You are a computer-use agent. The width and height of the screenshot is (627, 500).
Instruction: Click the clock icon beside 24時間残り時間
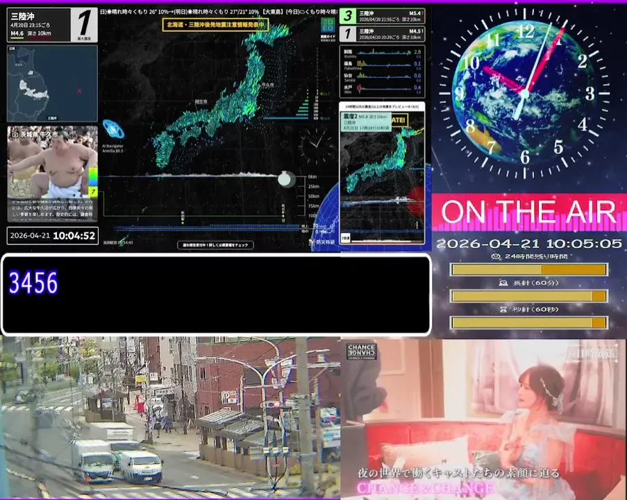[496, 256]
